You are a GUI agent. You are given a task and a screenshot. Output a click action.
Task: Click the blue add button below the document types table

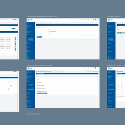[x=39, y=37]
